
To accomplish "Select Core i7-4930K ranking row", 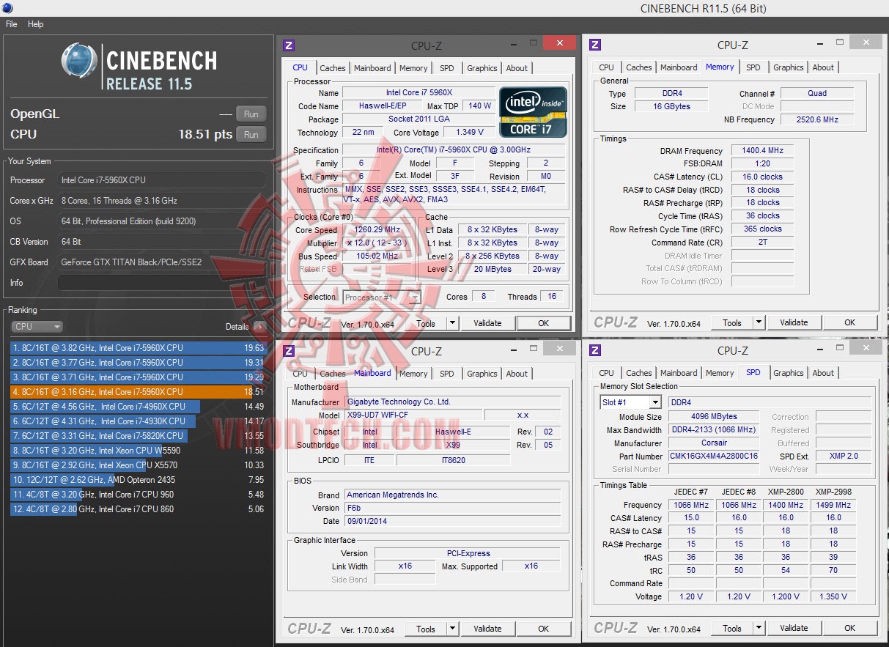I will click(x=138, y=421).
